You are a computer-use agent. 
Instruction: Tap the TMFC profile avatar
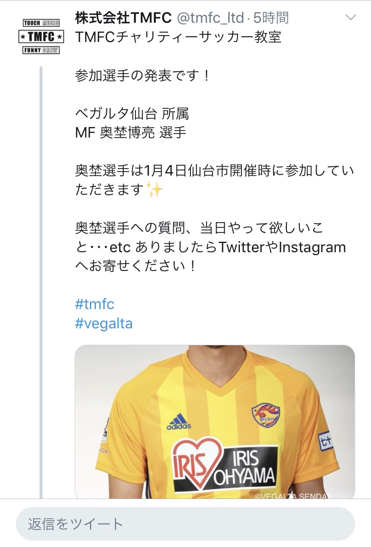42,36
